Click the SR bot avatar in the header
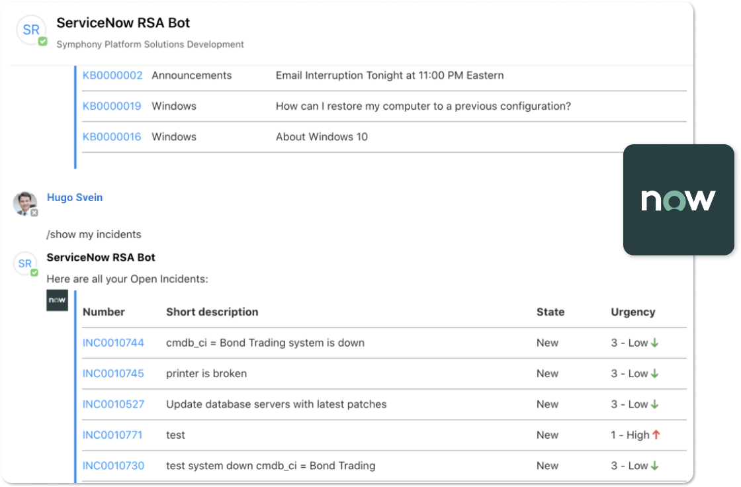Viewport: 741px width, 487px height. (x=30, y=27)
